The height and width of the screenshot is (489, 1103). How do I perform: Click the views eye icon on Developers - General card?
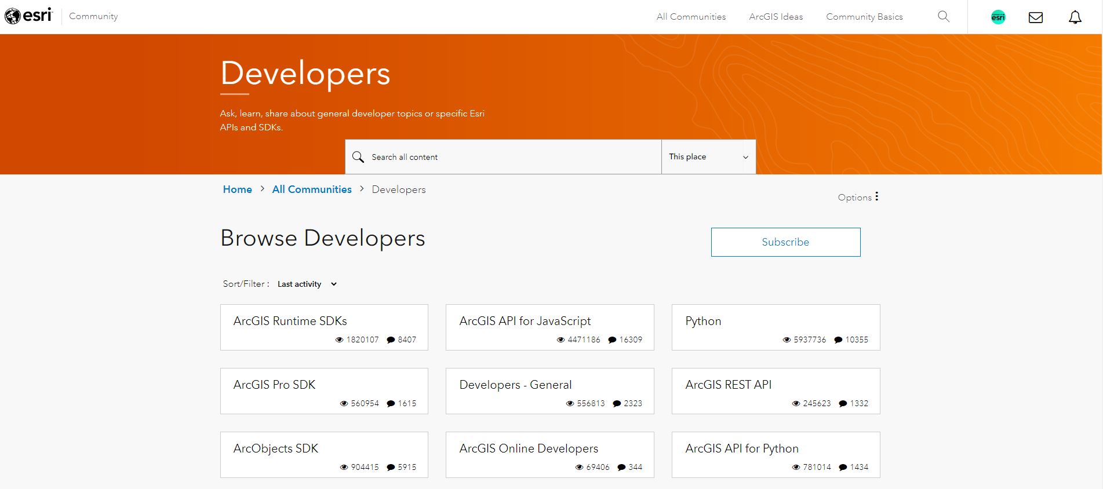[x=570, y=404]
